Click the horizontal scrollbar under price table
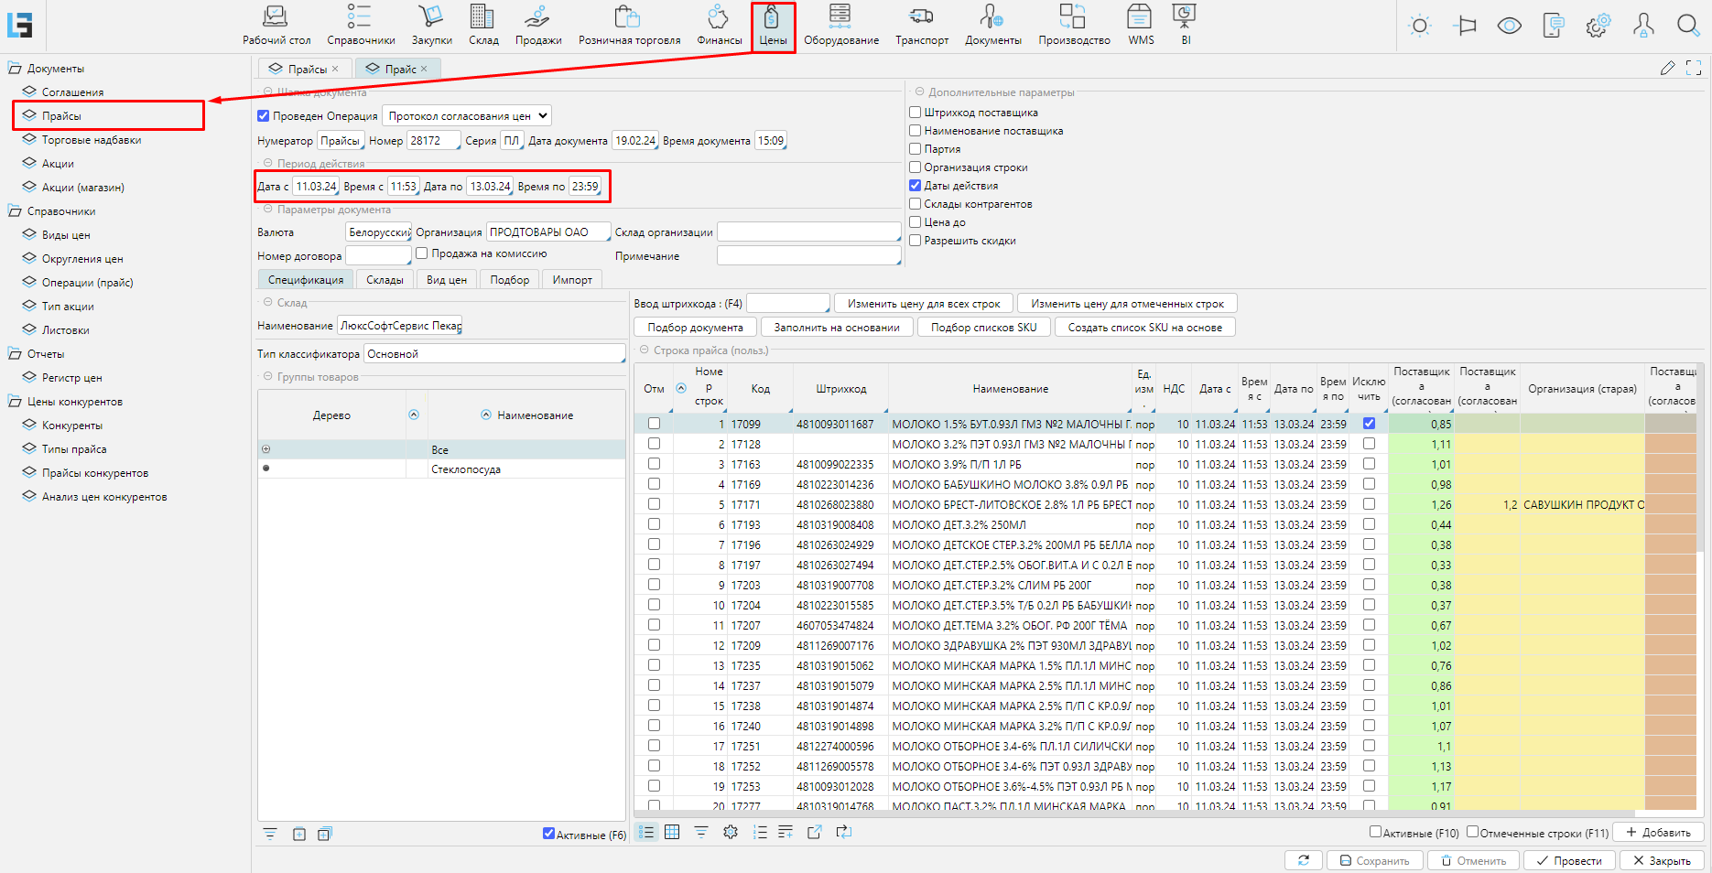The height and width of the screenshot is (873, 1712). pos(1135,813)
